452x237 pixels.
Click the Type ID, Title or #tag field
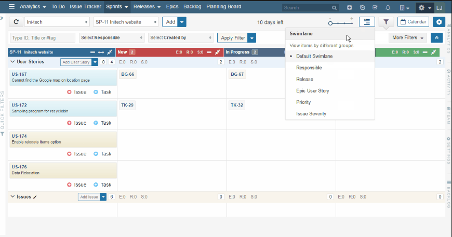coord(43,38)
